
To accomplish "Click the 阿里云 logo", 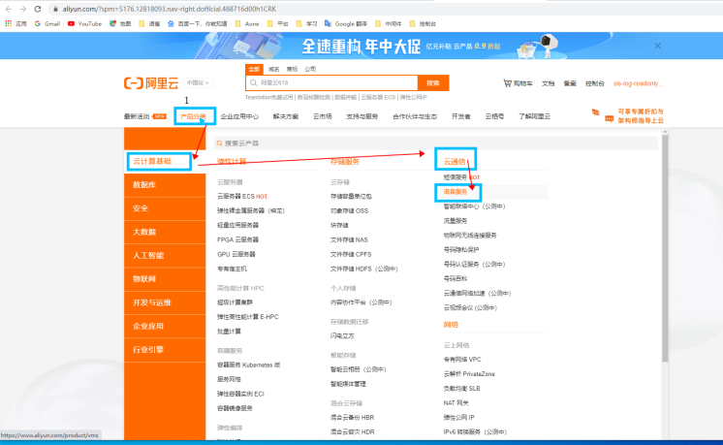I will tap(151, 83).
